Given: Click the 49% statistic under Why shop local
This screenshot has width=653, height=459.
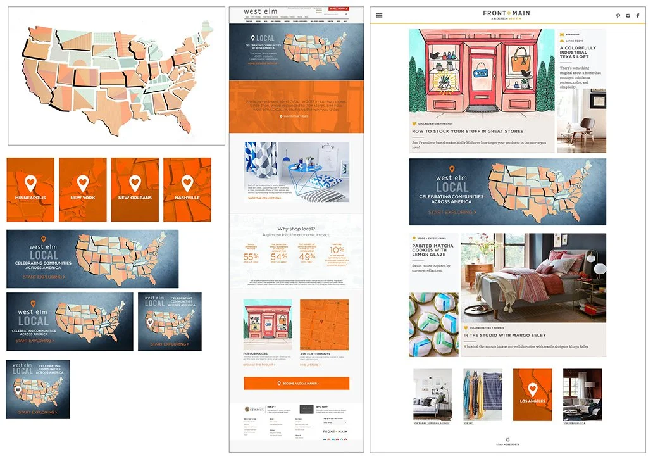Looking at the screenshot, I should [307, 256].
